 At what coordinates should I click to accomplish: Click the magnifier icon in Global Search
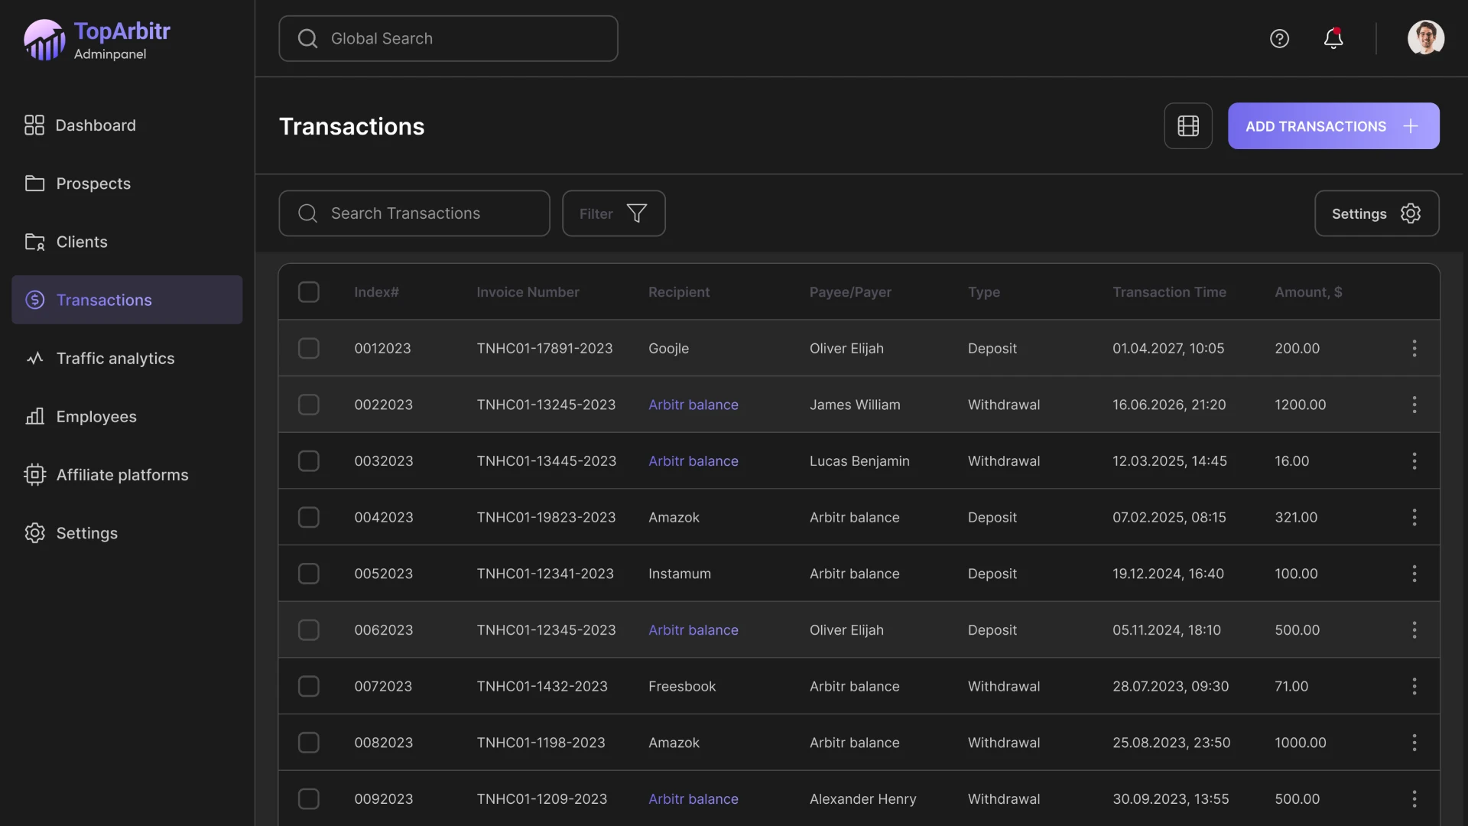tap(308, 38)
